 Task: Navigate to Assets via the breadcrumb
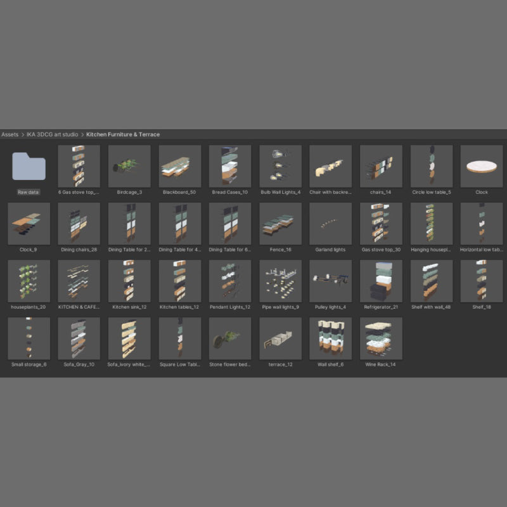coord(10,134)
